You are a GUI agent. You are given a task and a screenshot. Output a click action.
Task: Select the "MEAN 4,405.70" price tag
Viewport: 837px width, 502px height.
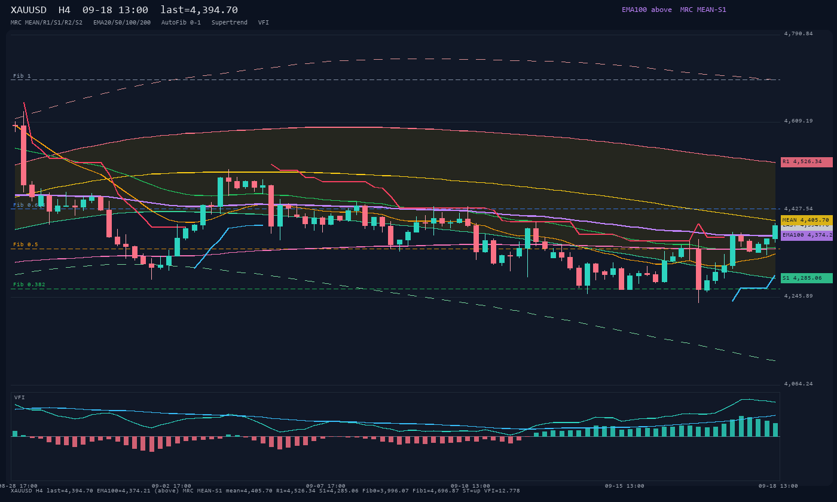coord(807,220)
